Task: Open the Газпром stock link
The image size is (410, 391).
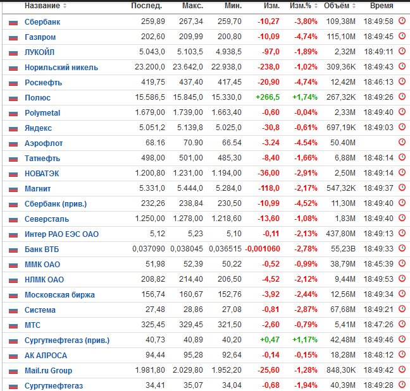Action: point(40,37)
